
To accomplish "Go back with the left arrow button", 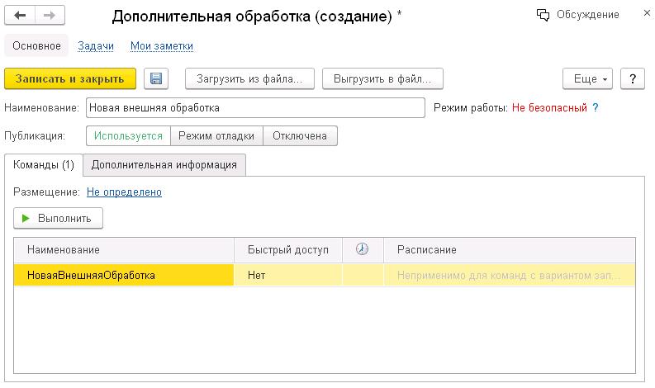I will (20, 16).
